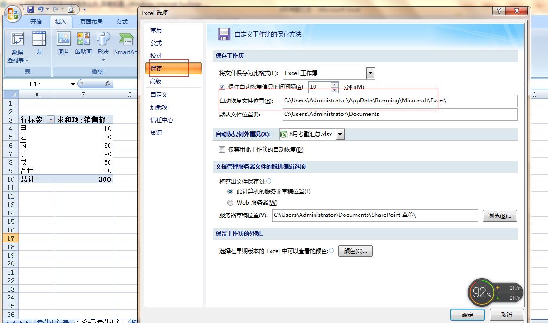Viewport: 548px width, 323px height.
Task: Open the 页面布局 ribbon tab
Action: [91, 22]
